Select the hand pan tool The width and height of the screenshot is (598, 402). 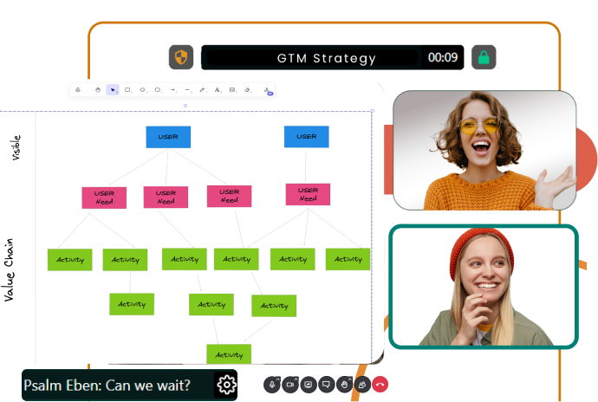(x=98, y=90)
